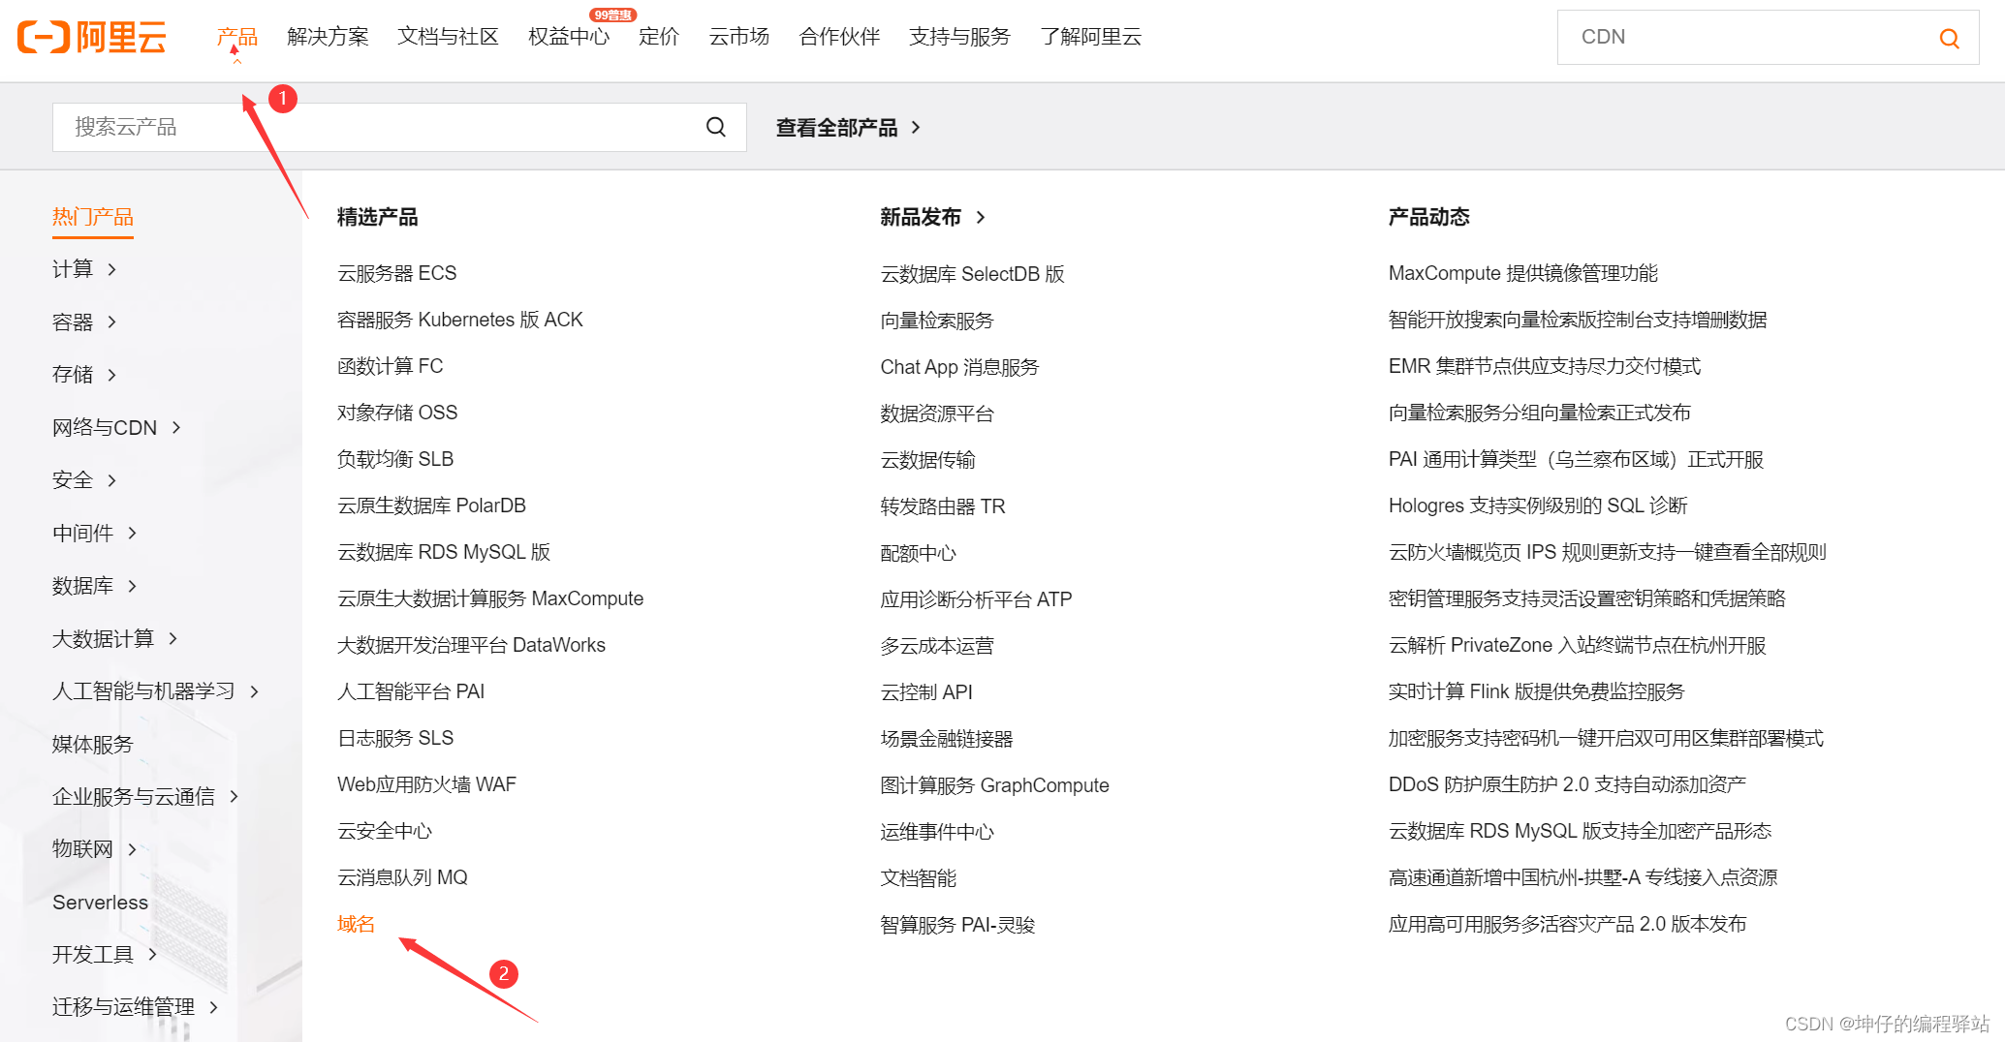Viewport: 2005px width, 1042px height.
Task: Read DDoS 防护原生防护 2.0 news
Action: click(1567, 784)
